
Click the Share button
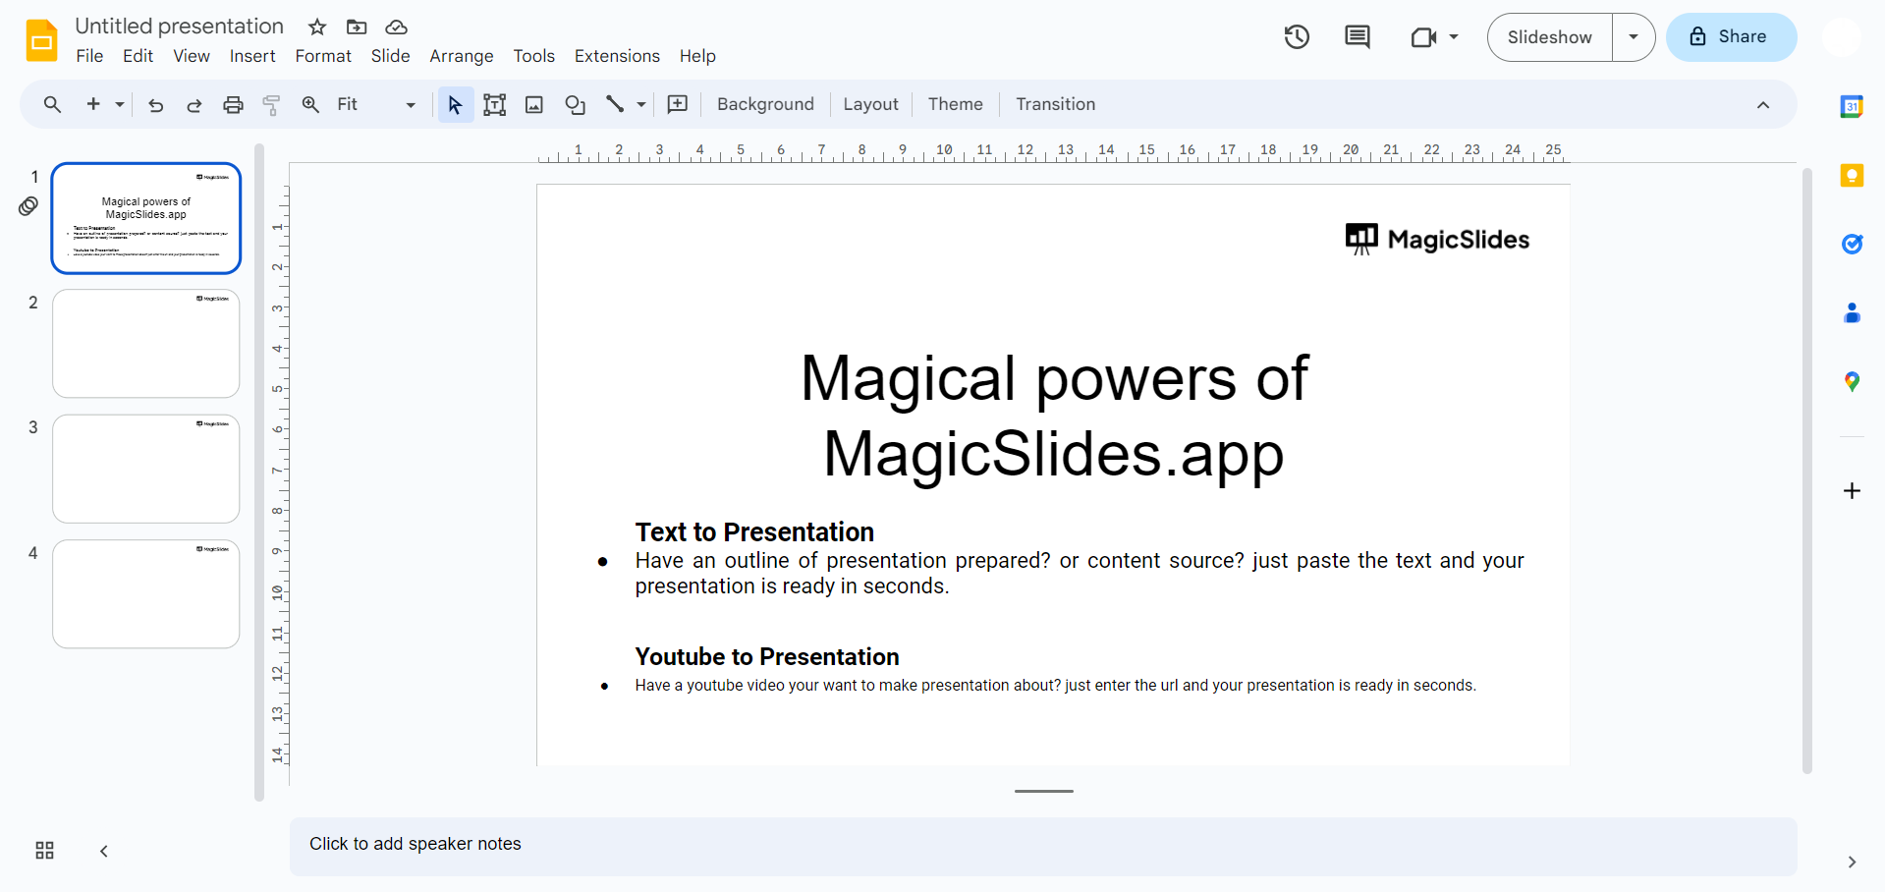click(x=1731, y=37)
